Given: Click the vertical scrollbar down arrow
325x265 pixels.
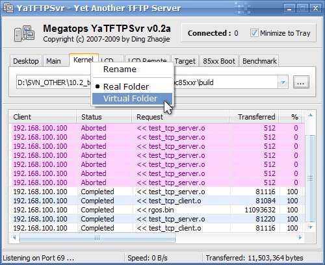Looking at the screenshot, I should [x=311, y=227].
